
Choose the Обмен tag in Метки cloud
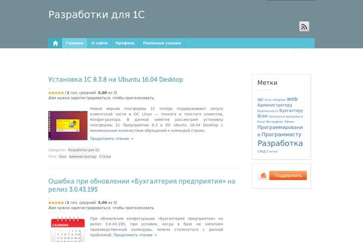coord(289,122)
